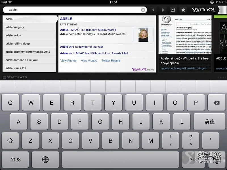Tap the T key
Screen dimensions: 227x170
93,103
